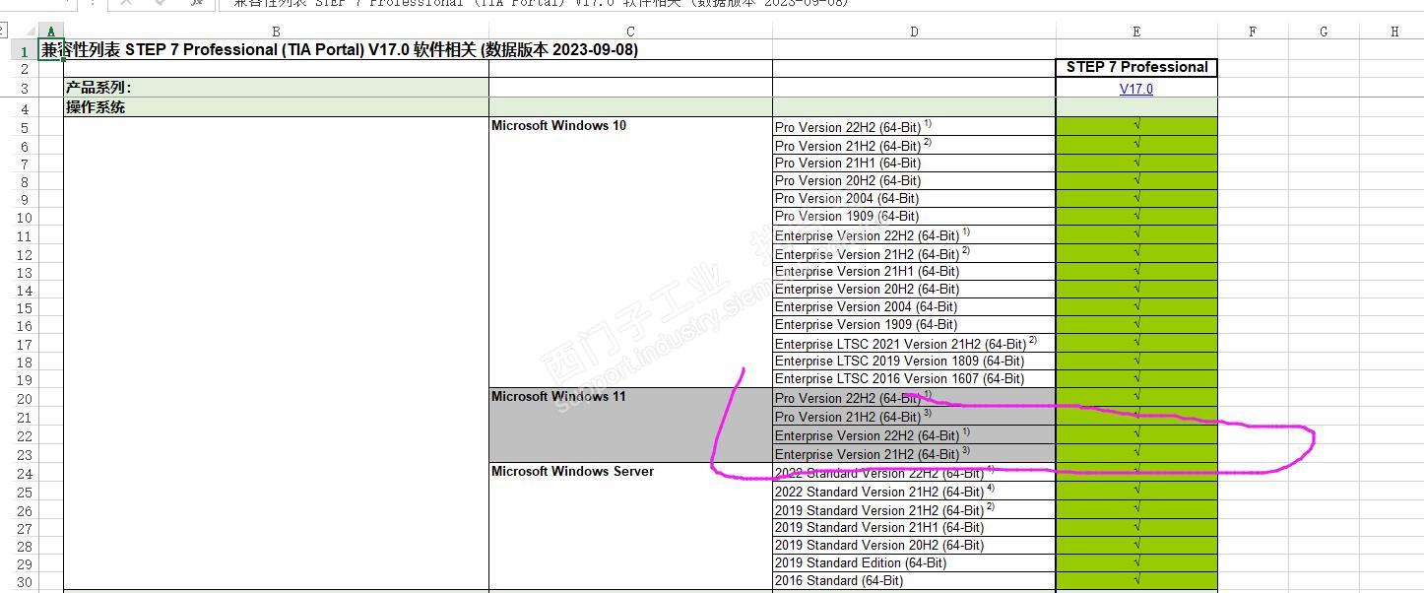Click Windows 11 'Pro Version 22H2' in row 20
The height and width of the screenshot is (593, 1424).
914,398
